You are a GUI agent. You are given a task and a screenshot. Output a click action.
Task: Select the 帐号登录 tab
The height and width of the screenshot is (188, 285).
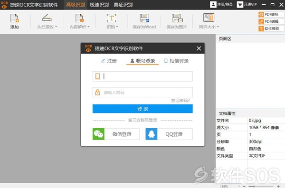tap(142, 61)
